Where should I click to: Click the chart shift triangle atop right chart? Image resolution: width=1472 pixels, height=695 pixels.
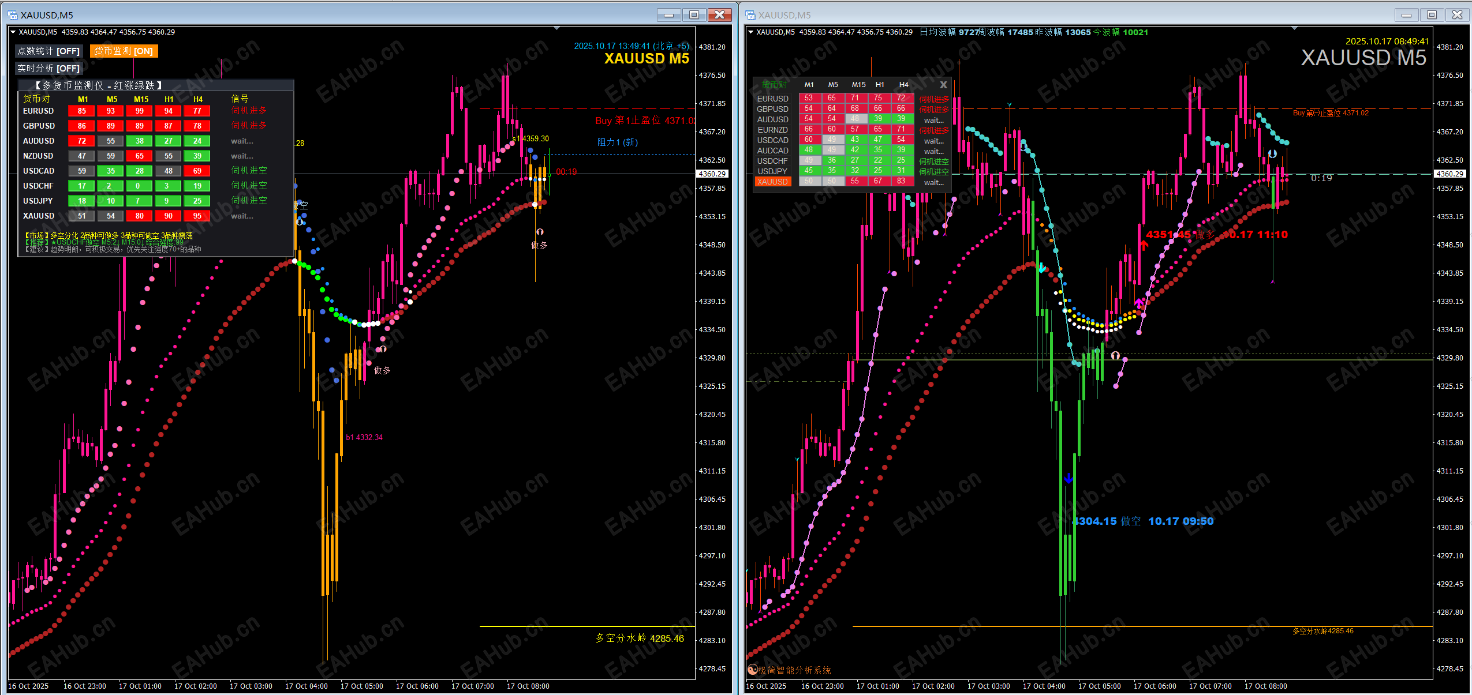click(1294, 28)
